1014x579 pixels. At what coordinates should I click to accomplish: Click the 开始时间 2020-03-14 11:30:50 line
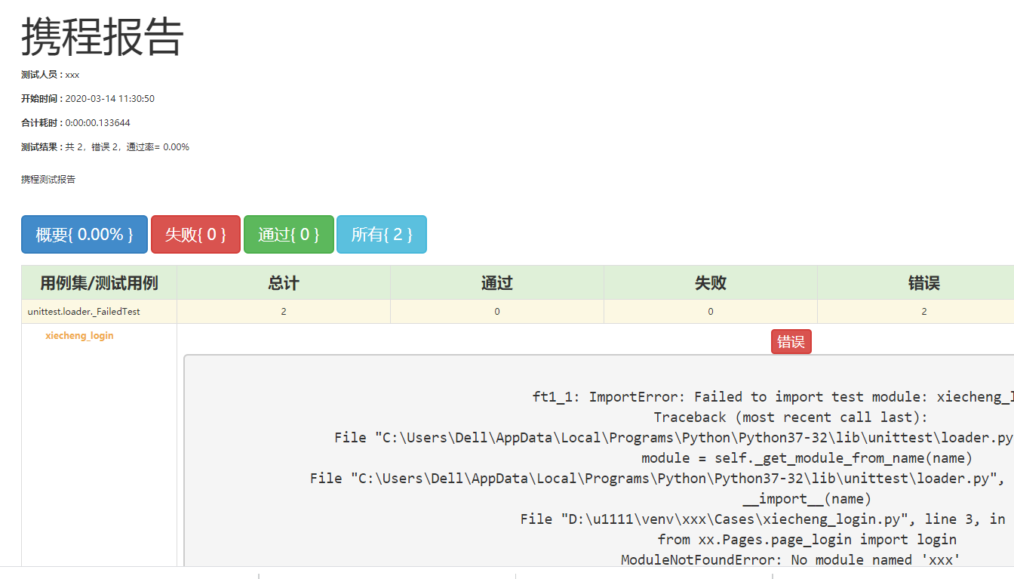(x=88, y=99)
